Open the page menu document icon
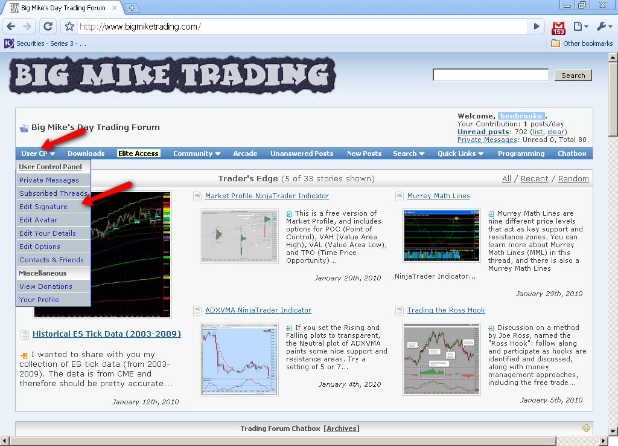This screenshot has height=446, width=618. (581, 27)
